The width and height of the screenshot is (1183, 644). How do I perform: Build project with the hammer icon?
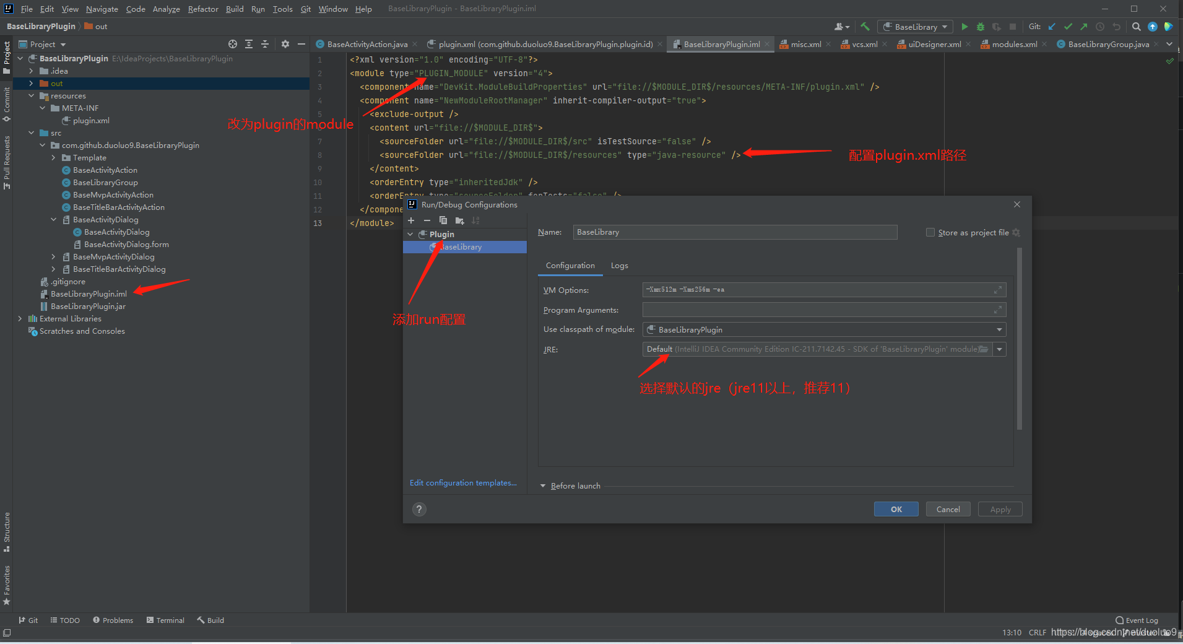(x=865, y=27)
